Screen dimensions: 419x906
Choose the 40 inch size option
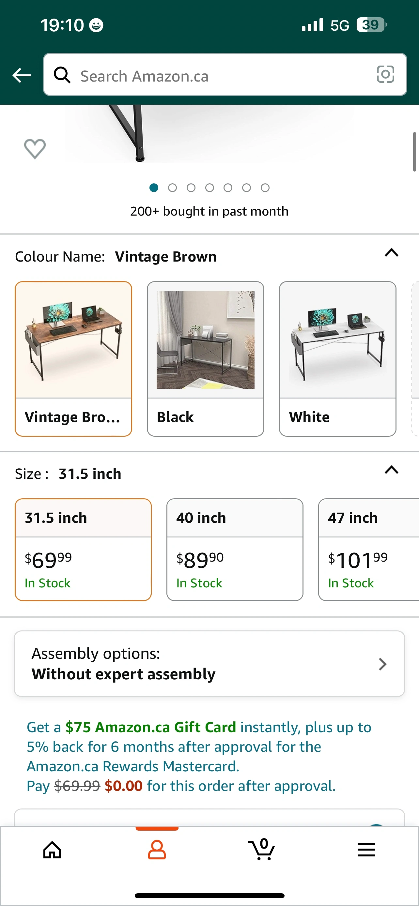[x=235, y=549]
